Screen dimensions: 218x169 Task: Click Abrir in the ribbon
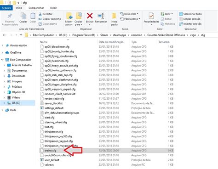click(167, 14)
